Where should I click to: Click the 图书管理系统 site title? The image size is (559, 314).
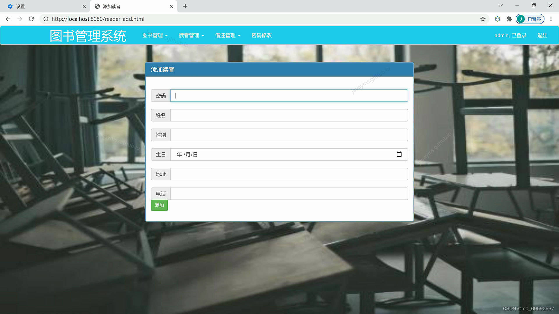click(x=88, y=35)
